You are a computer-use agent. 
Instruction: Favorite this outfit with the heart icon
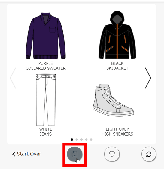(x=112, y=154)
